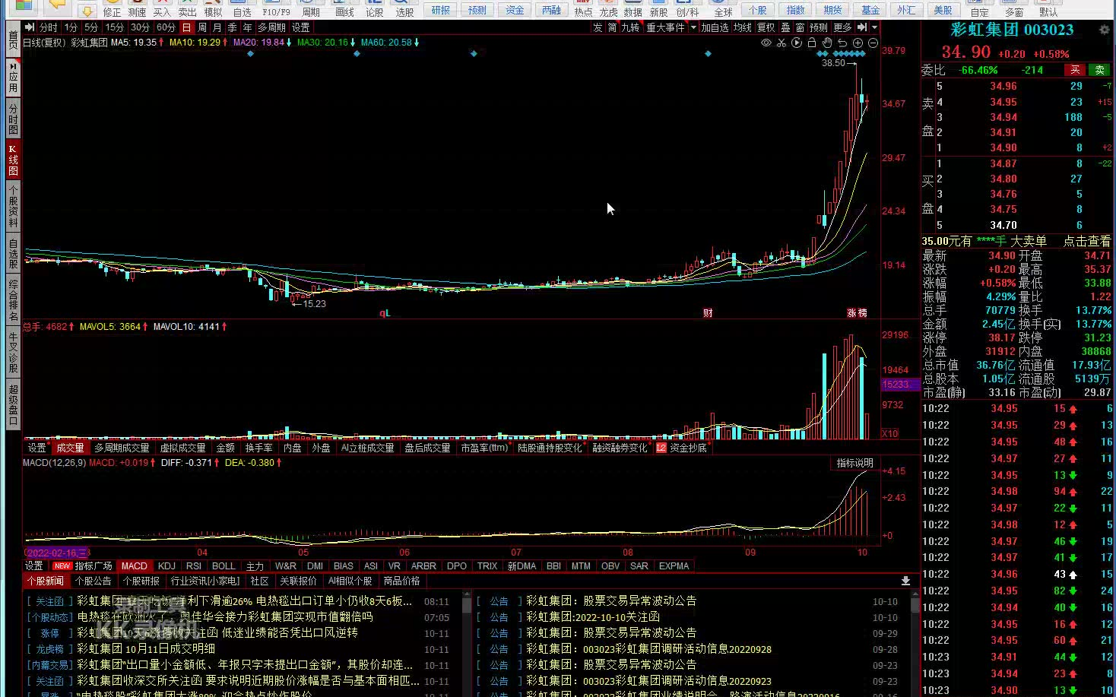
Task: Select the hand pan tool above the chart
Action: tap(827, 43)
